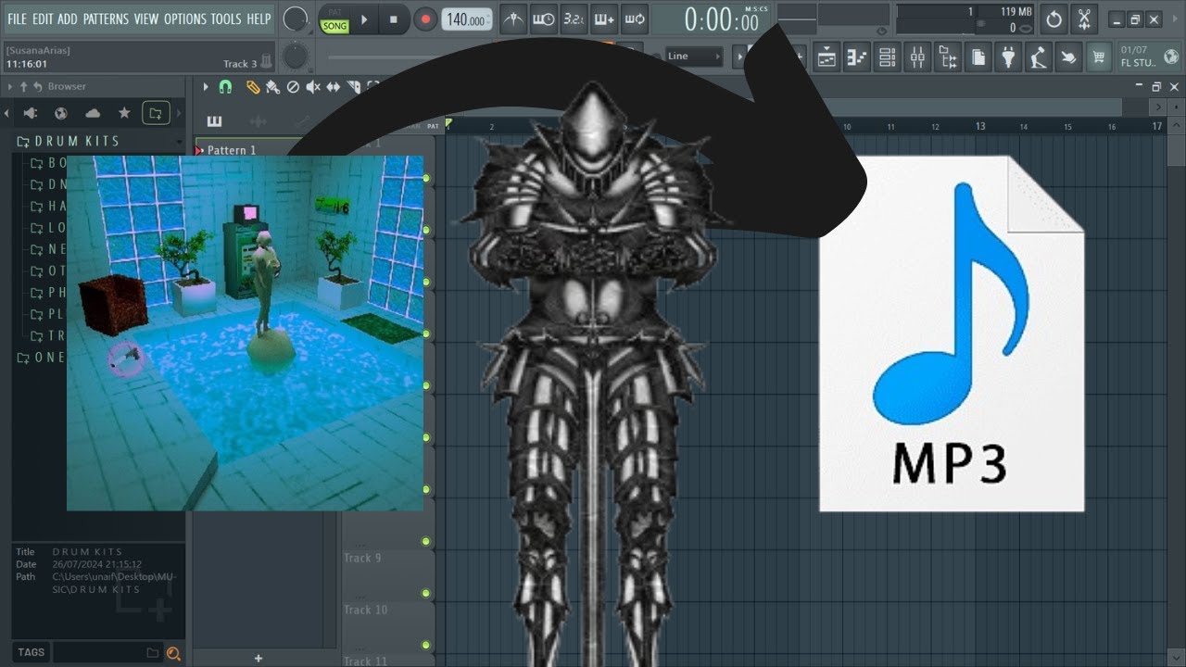The image size is (1186, 667).
Task: Select the pencil Draw tool
Action: (252, 86)
